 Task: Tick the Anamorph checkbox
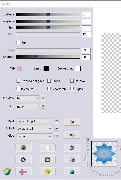[49, 89]
